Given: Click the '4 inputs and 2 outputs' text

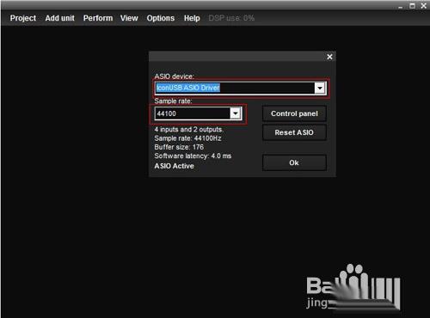Looking at the screenshot, I should click(188, 130).
